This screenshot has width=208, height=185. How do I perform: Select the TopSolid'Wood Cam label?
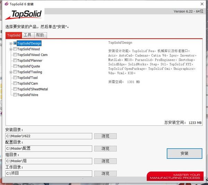point(32,55)
